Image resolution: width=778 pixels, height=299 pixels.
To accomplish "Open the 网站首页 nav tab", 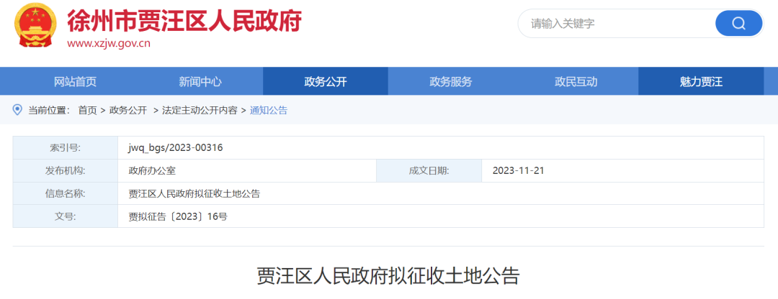I will click(x=76, y=82).
